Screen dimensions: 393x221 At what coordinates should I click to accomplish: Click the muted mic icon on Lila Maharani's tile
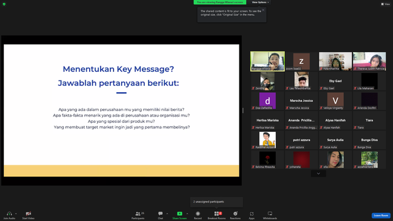(355, 88)
